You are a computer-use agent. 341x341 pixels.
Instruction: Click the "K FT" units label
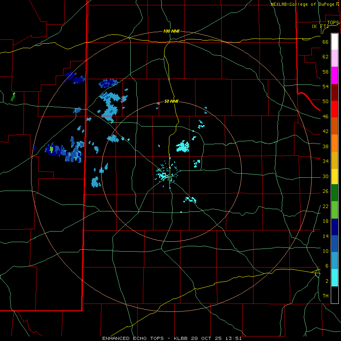[320, 26]
